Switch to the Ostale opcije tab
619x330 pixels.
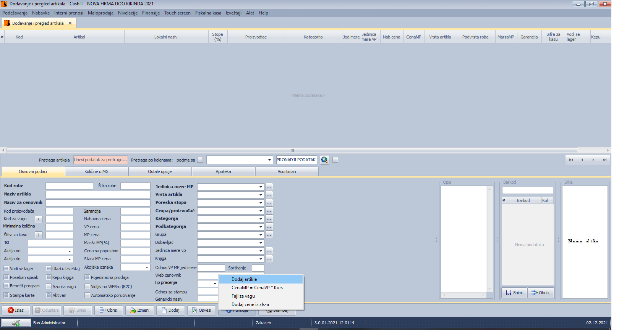(x=160, y=171)
